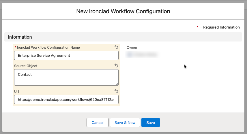This screenshot has width=247, height=134.
Task: Click inside the Source Object textarea
Action: tap(66, 78)
